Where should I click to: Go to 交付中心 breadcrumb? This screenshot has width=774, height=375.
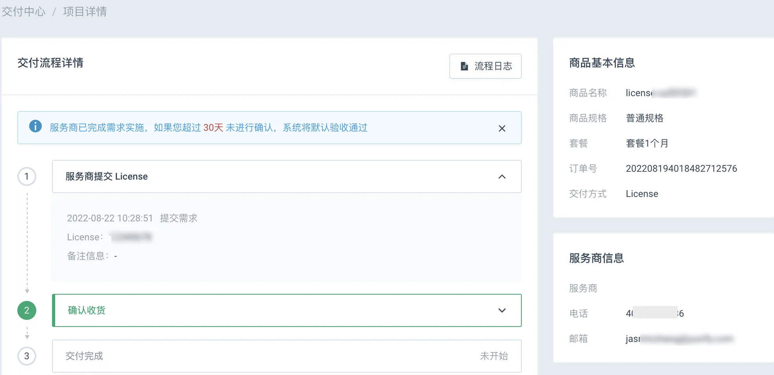[24, 11]
